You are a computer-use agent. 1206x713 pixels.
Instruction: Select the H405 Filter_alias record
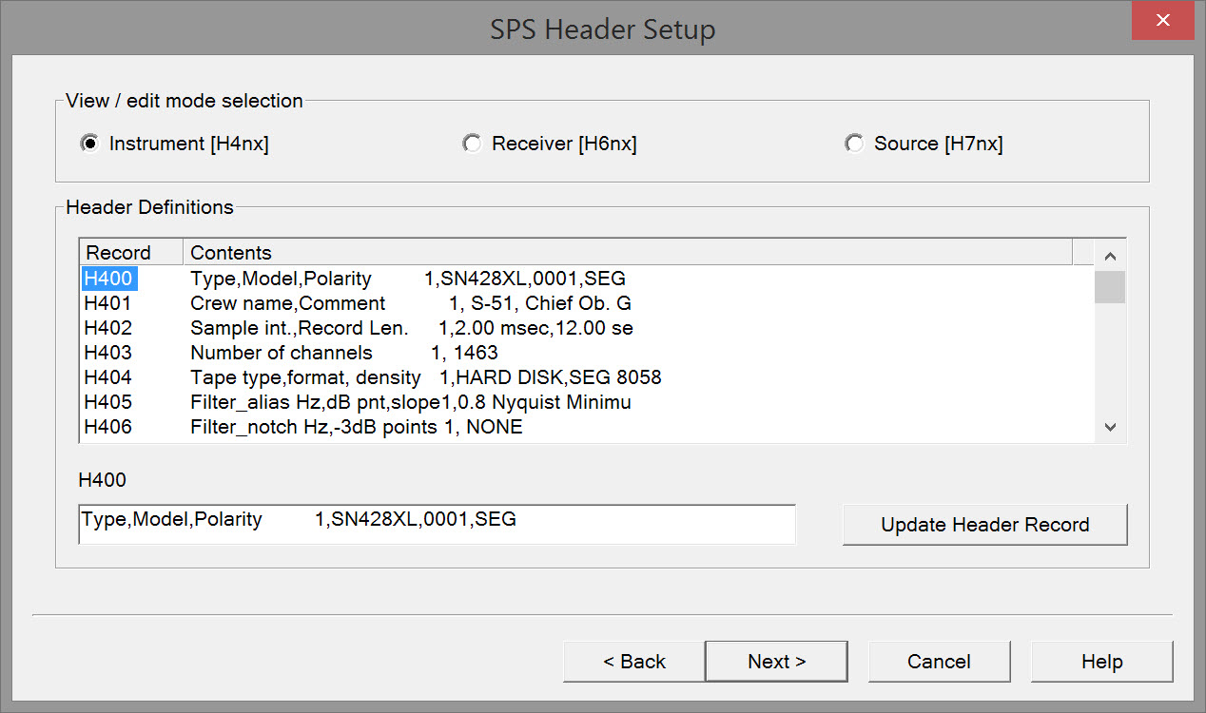(108, 402)
